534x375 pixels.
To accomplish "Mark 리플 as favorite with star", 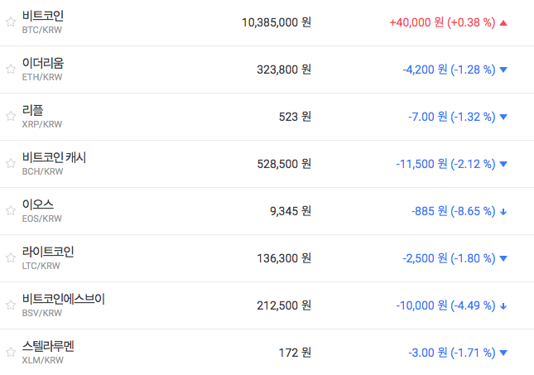I will [11, 117].
